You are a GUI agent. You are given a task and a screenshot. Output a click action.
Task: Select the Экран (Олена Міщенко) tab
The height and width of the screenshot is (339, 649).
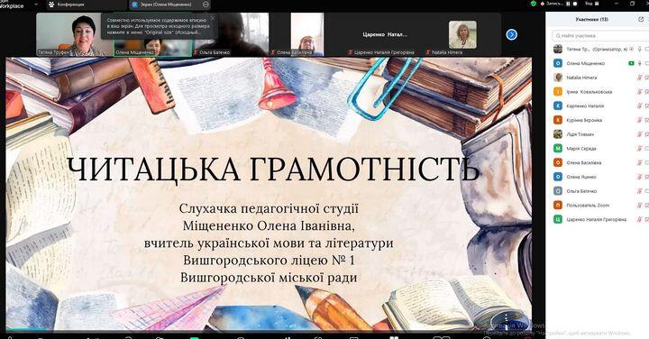[166, 5]
